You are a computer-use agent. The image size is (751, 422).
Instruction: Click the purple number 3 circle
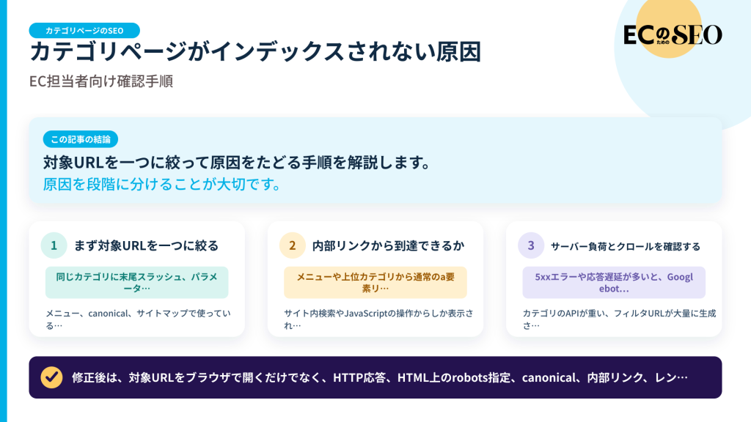click(x=531, y=245)
